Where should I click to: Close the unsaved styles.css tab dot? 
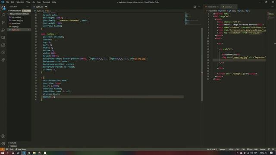(x=46, y=7)
